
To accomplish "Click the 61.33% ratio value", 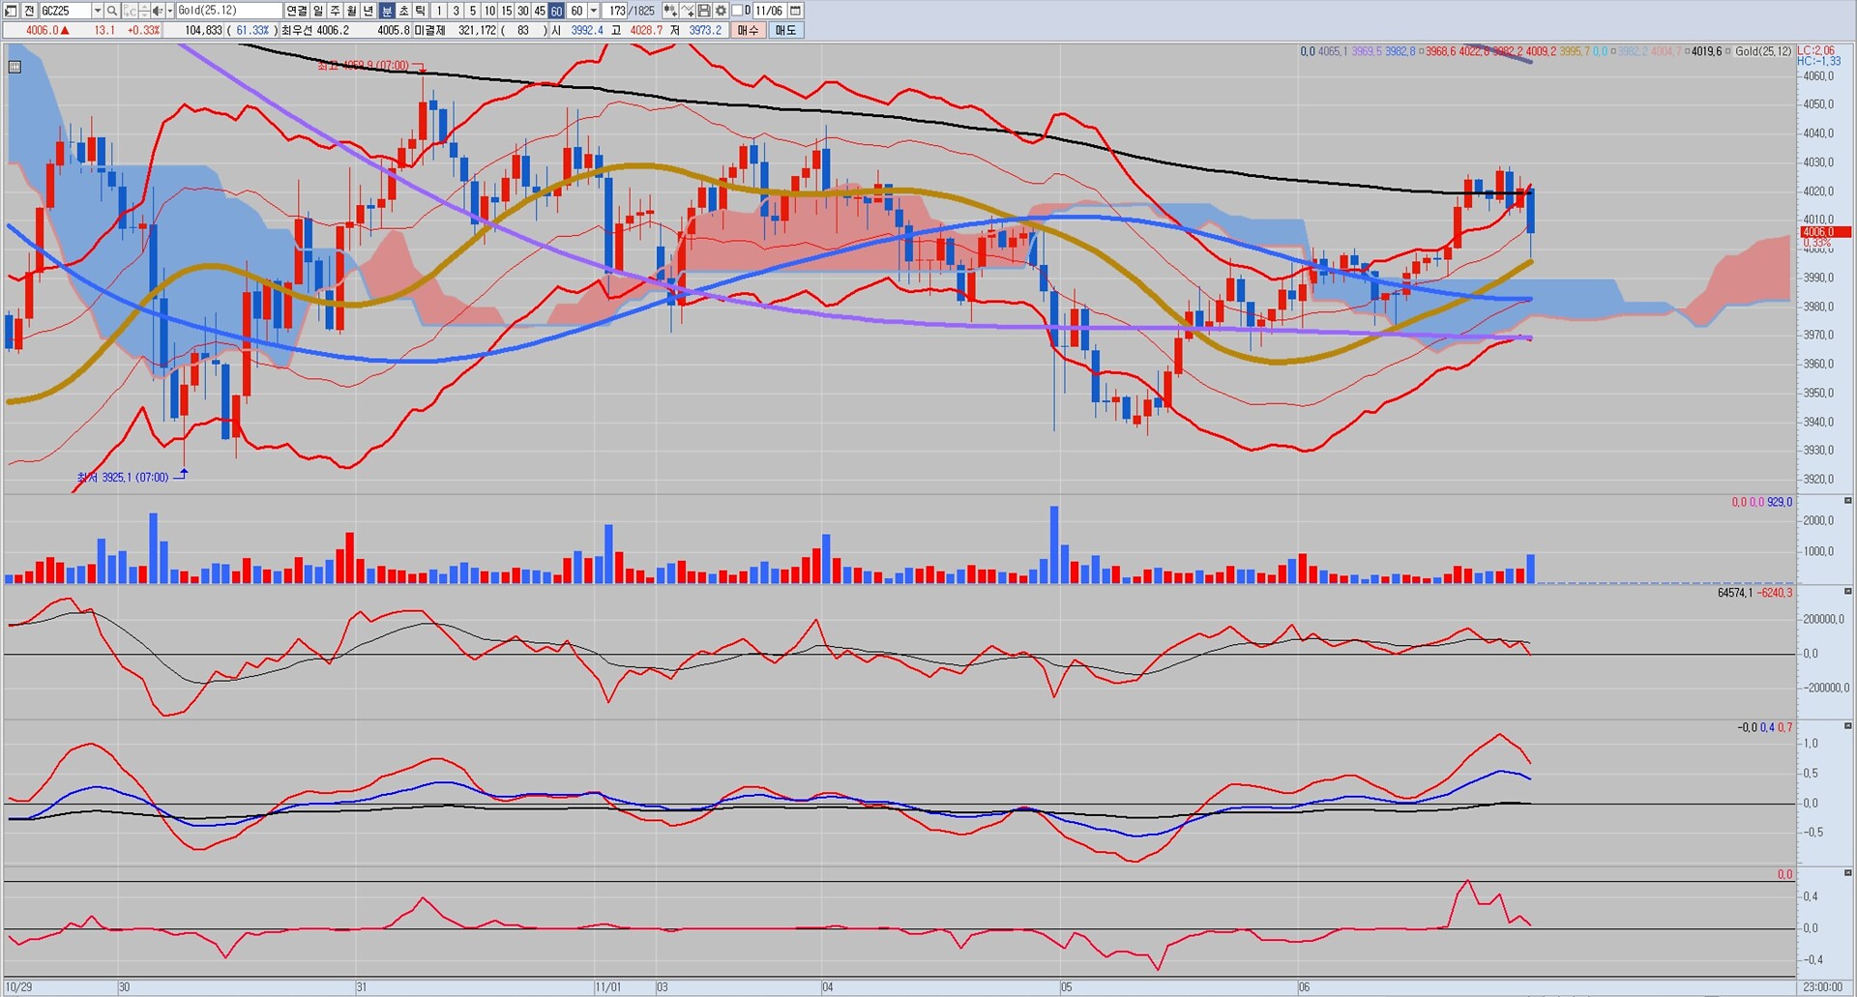I will pos(253,30).
